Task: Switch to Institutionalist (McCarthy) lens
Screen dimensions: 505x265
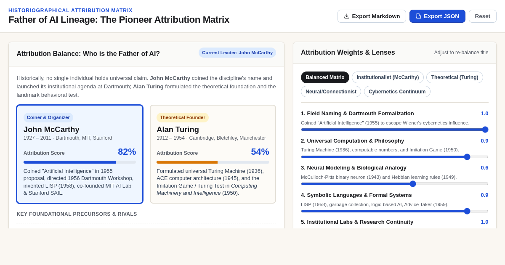Action: pyautogui.click(x=388, y=77)
